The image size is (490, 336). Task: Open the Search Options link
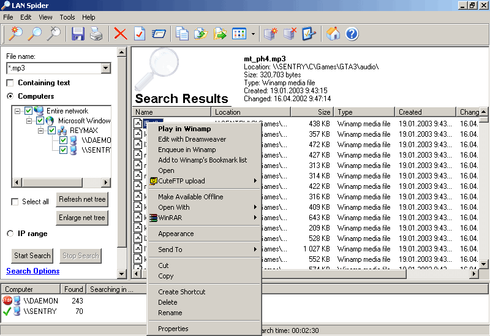point(33,271)
